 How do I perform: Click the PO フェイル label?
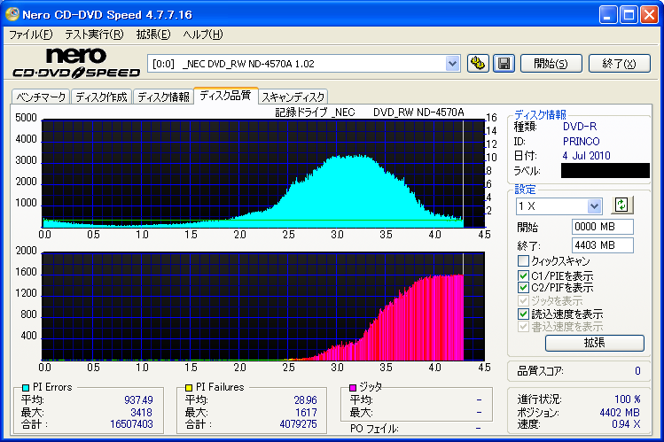coord(374,429)
